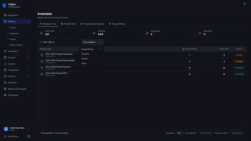
Task: Click avatar of Produk Tanpa Stok
Action: pyautogui.click(x=42, y=55)
